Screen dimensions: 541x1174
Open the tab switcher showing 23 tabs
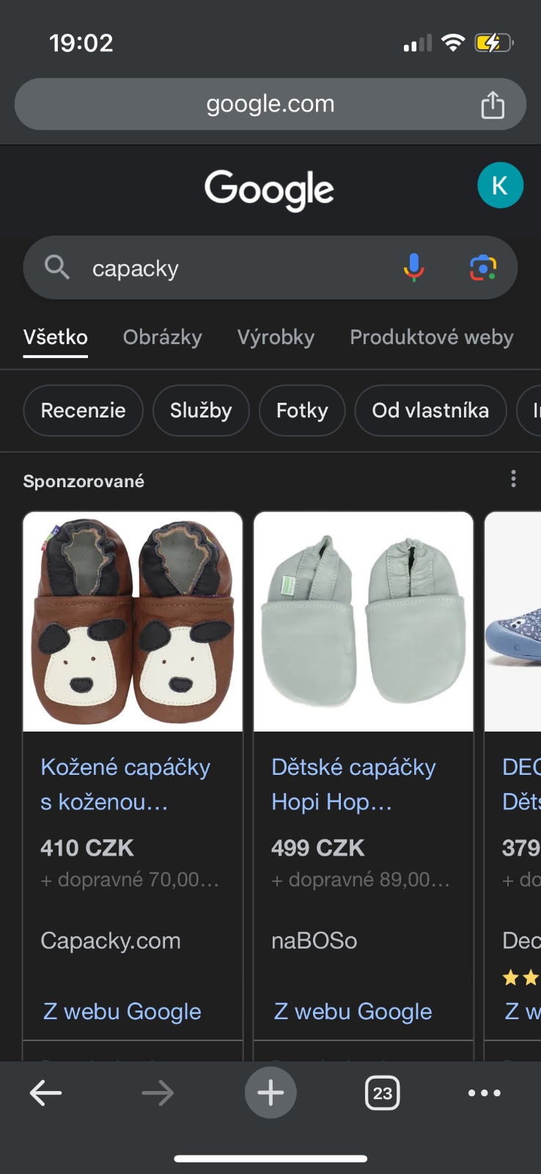pos(382,1093)
